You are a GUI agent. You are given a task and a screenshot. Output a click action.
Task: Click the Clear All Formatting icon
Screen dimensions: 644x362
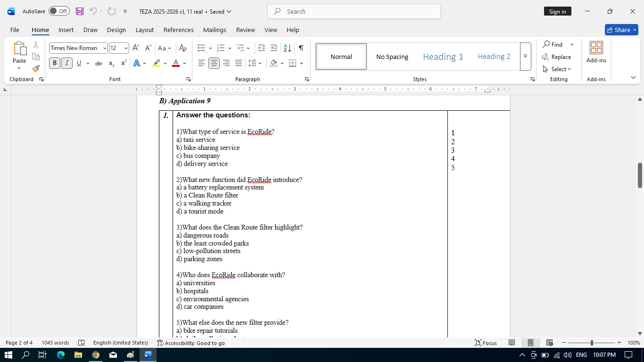[x=183, y=48]
